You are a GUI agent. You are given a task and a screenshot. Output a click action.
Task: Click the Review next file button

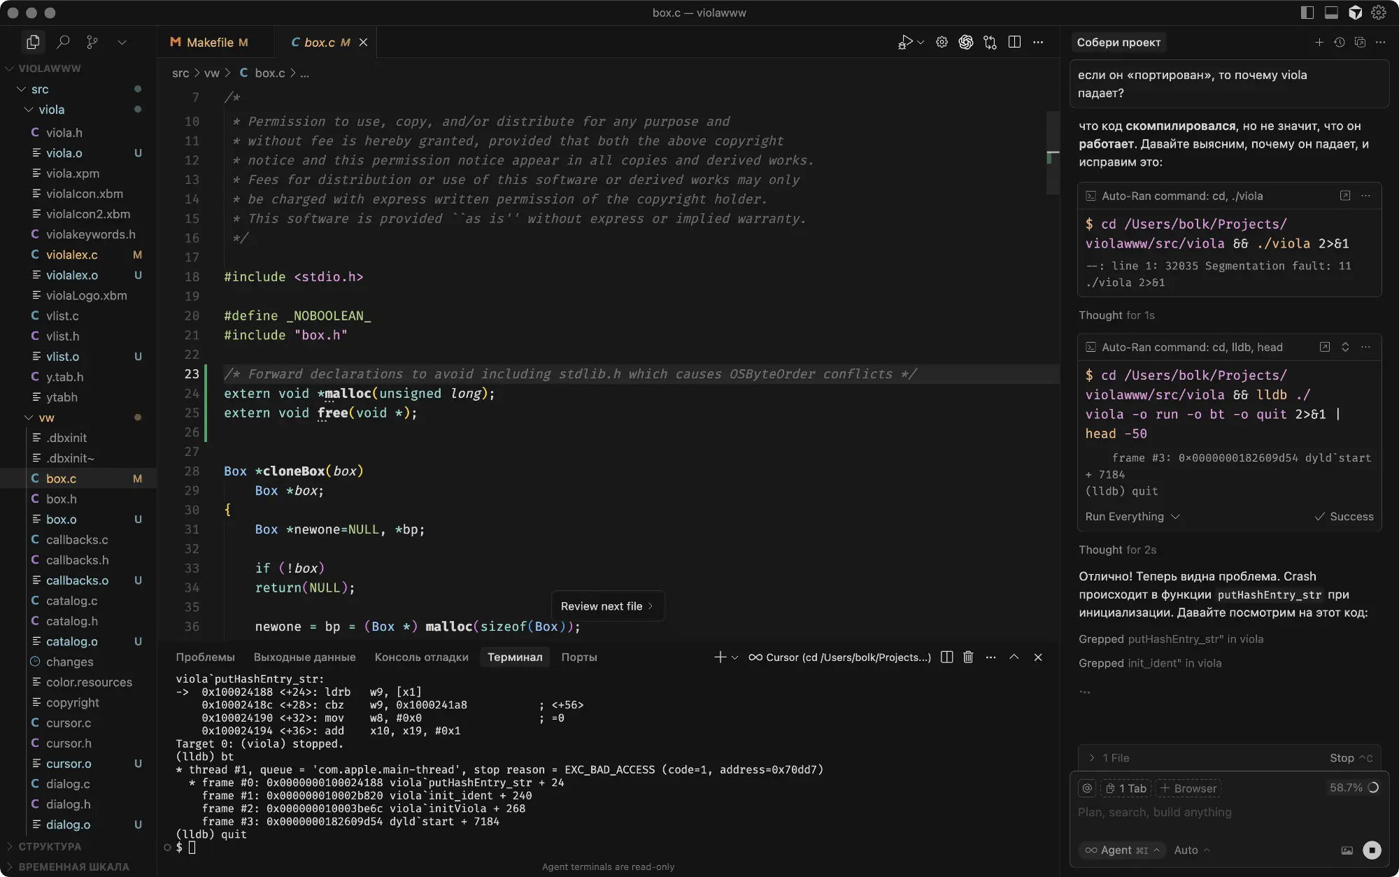(607, 606)
